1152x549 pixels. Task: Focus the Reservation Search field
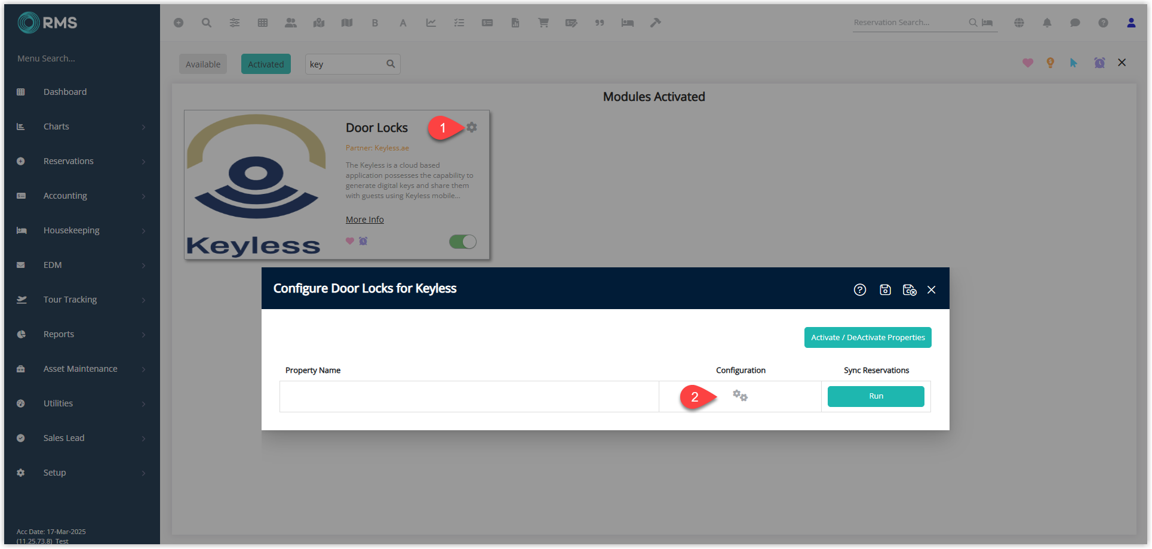pyautogui.click(x=910, y=23)
